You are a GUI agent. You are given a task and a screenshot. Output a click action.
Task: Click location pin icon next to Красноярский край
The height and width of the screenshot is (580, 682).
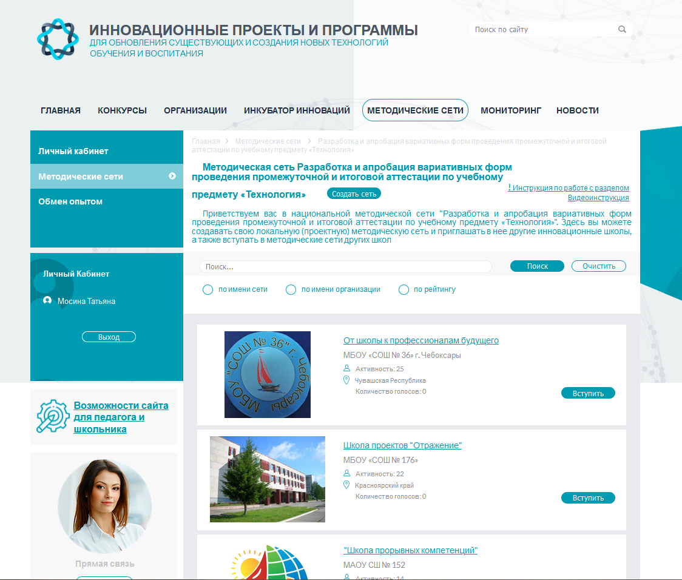point(346,485)
